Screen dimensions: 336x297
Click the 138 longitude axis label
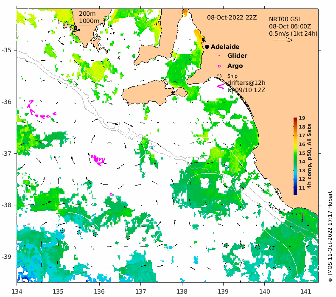pyautogui.click(x=182, y=291)
